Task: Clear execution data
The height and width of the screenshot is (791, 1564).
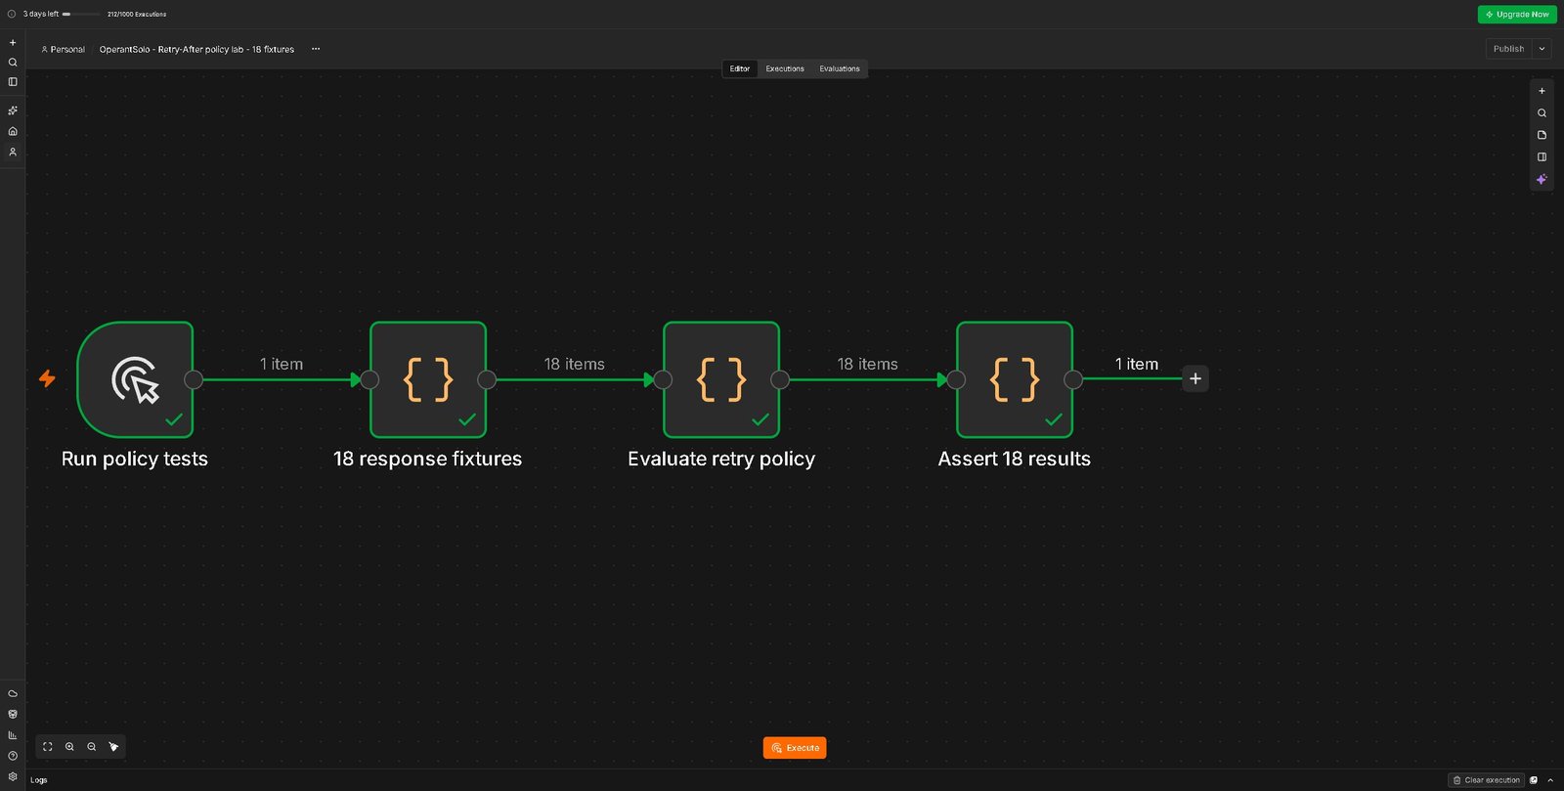Action: coord(1487,780)
